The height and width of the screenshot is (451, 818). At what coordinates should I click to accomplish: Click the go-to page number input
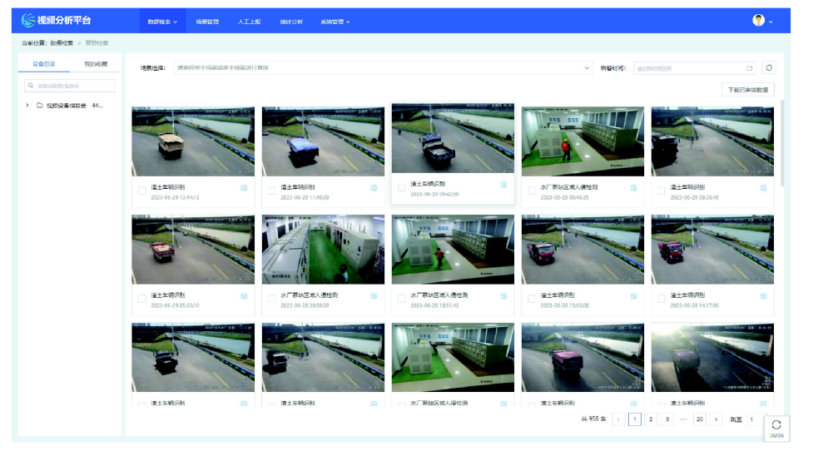755,419
